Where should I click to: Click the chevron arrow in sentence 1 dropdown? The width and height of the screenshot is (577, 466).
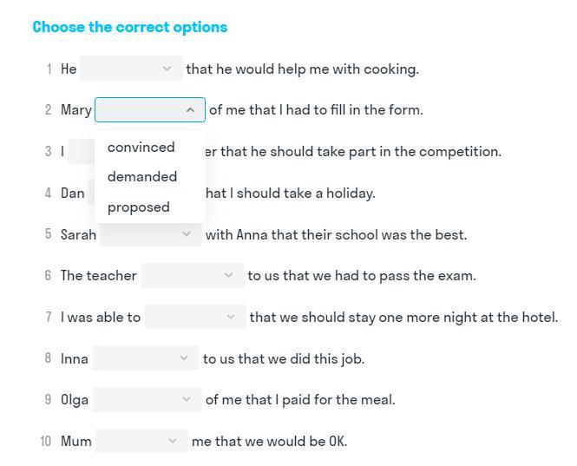pyautogui.click(x=167, y=69)
